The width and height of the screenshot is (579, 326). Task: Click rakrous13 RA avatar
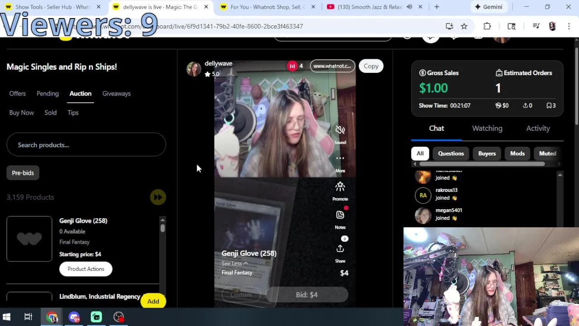click(423, 195)
